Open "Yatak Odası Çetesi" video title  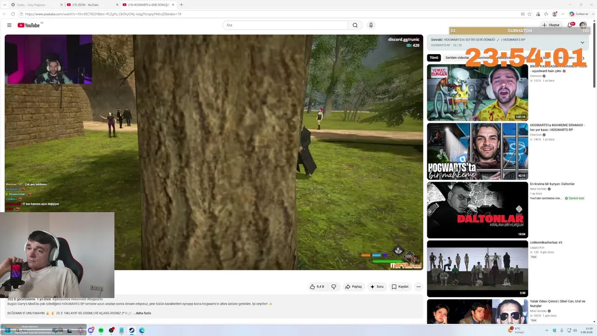557,303
